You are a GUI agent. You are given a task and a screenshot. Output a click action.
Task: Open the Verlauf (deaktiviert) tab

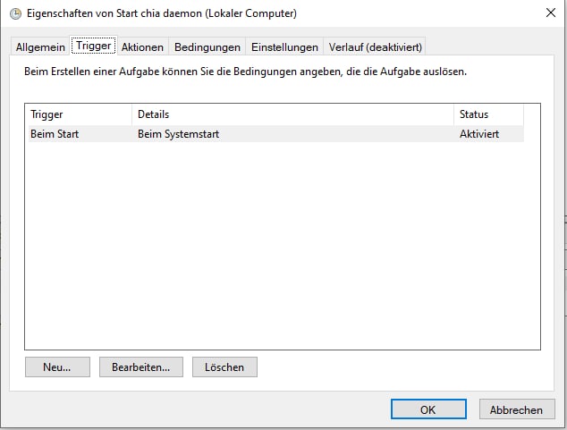click(x=375, y=47)
